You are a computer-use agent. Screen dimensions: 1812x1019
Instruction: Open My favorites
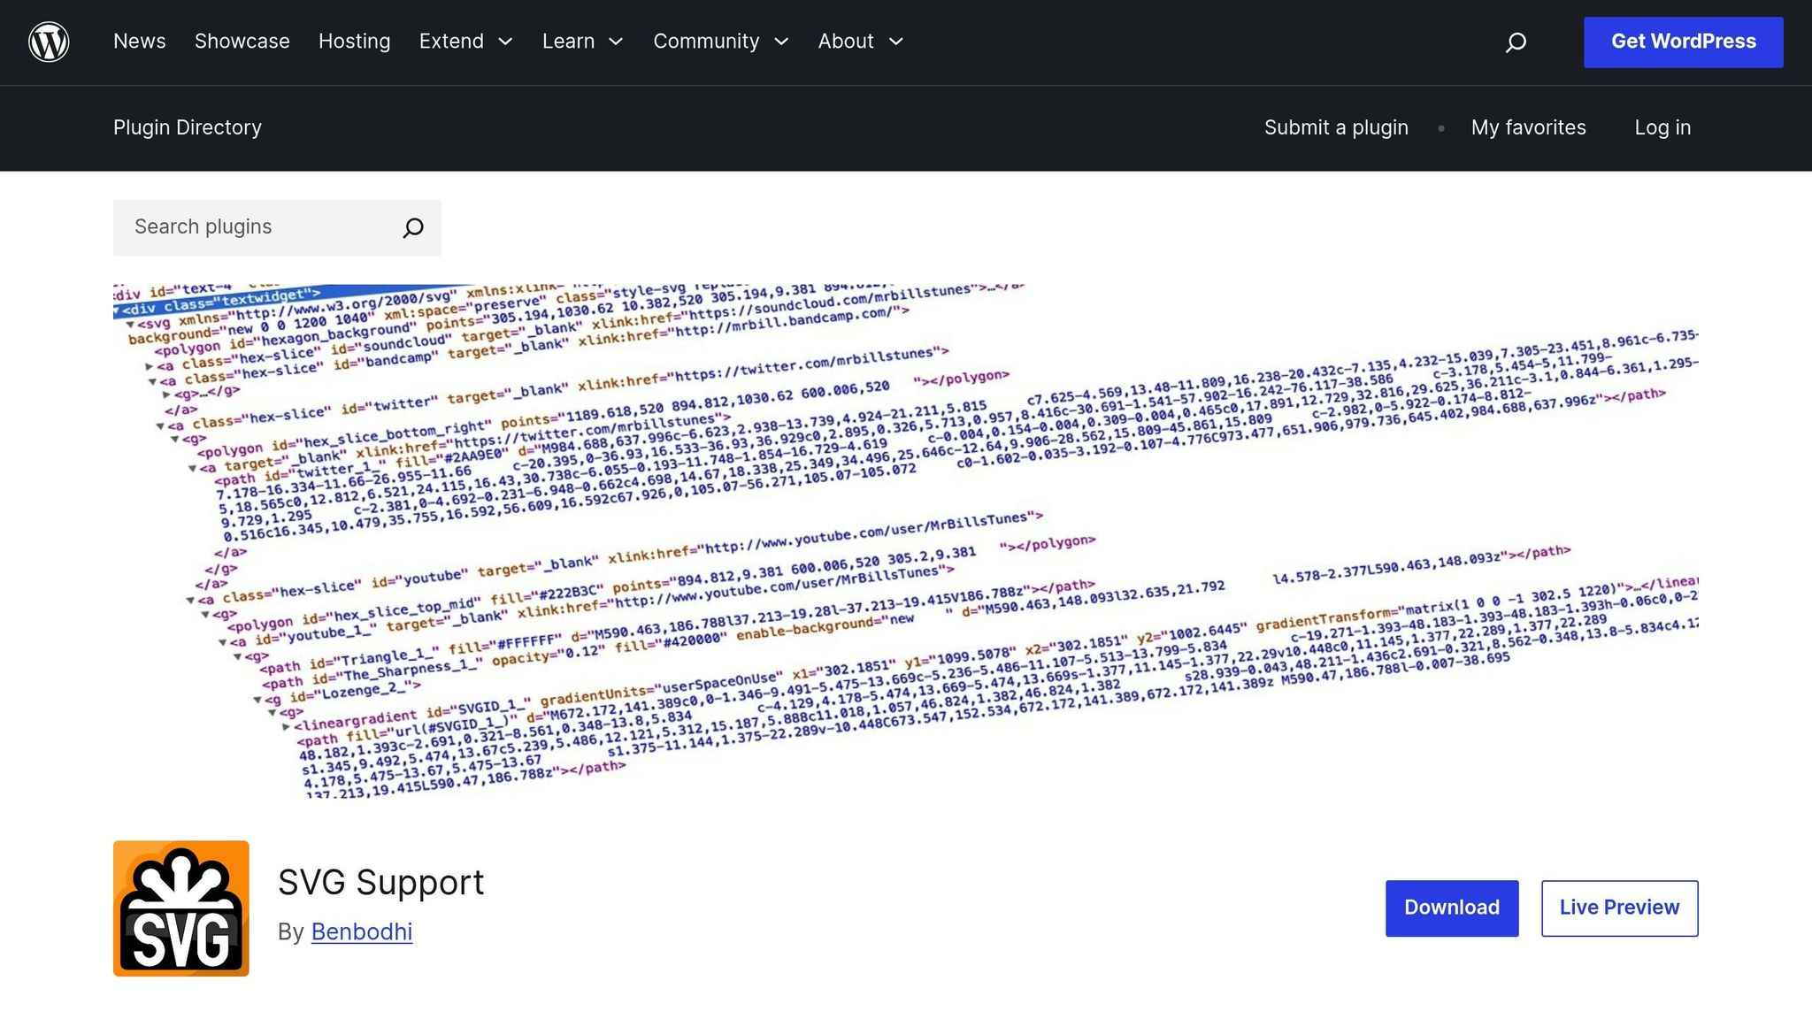coord(1528,127)
